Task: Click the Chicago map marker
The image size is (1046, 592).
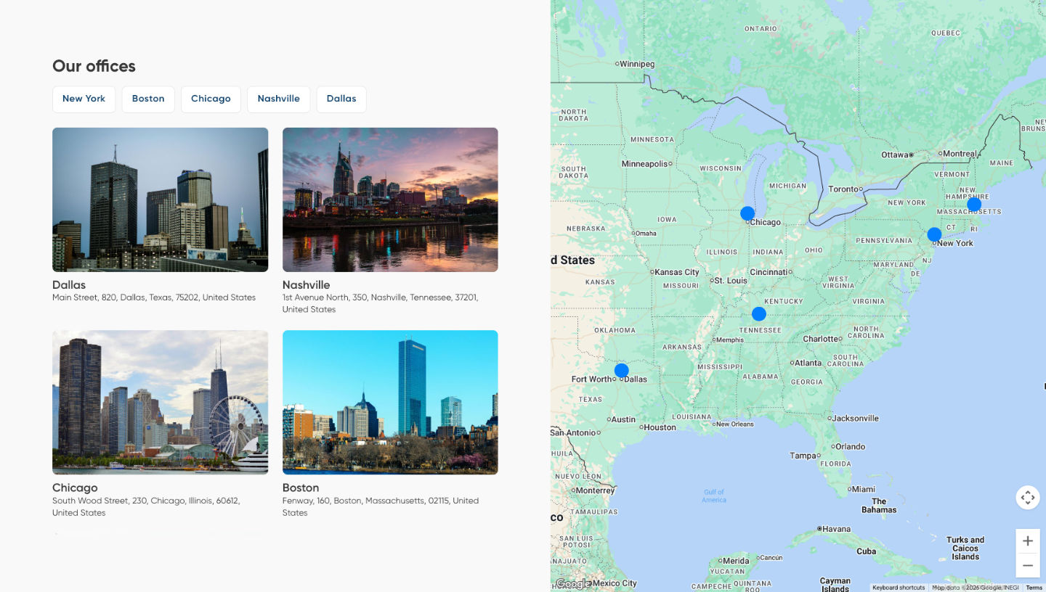Action: tap(747, 213)
